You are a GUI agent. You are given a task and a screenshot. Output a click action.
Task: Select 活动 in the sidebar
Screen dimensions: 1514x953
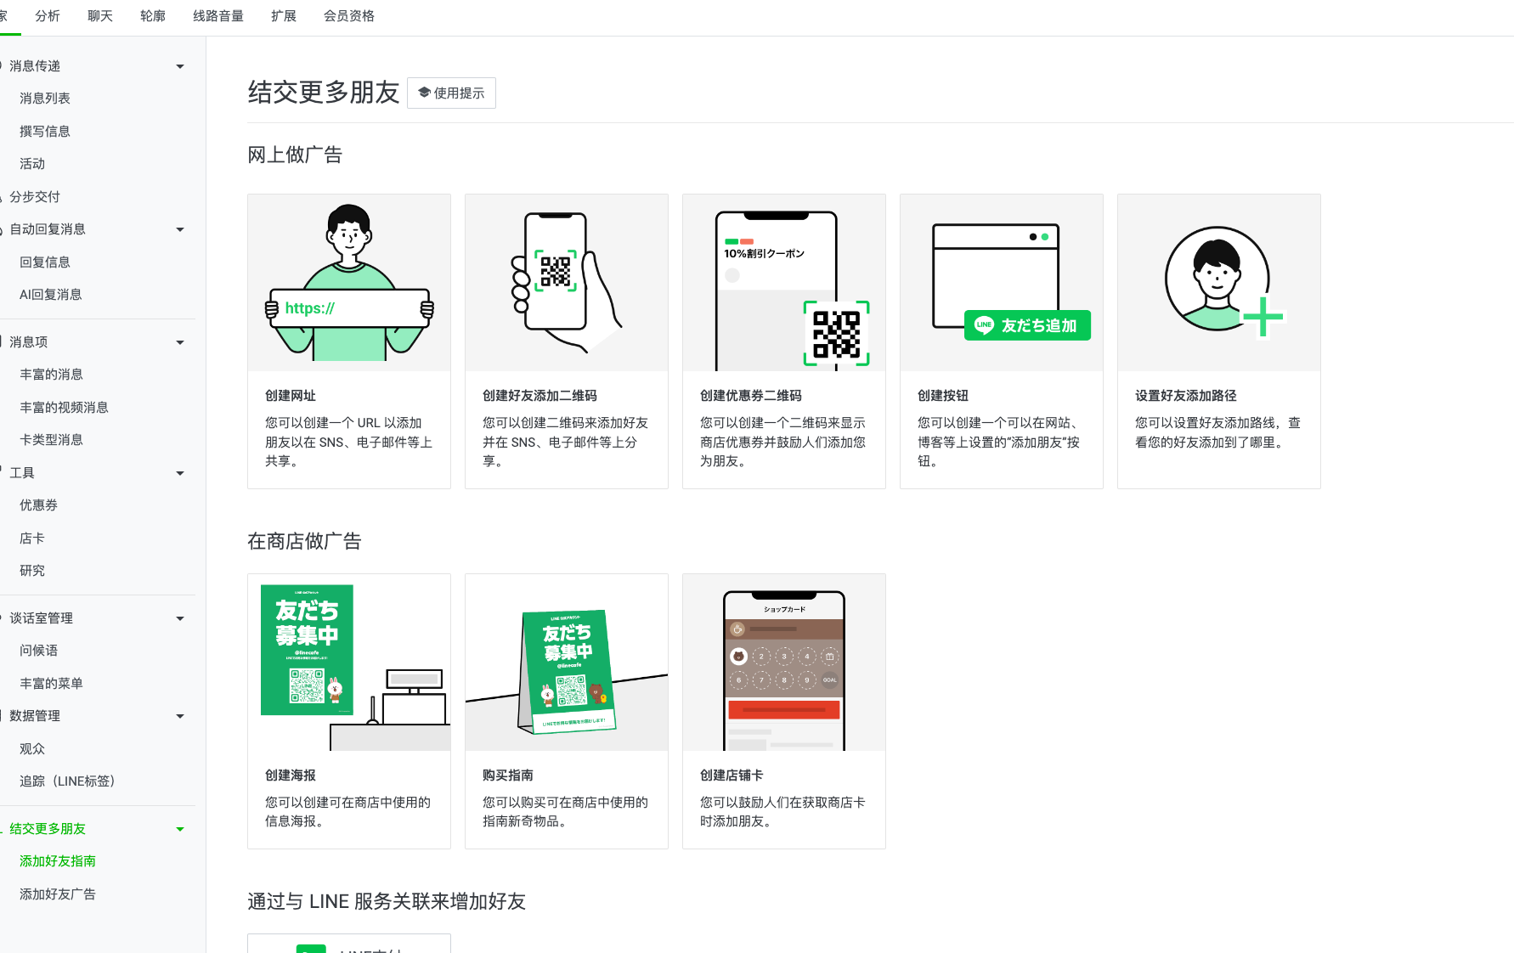click(x=32, y=164)
